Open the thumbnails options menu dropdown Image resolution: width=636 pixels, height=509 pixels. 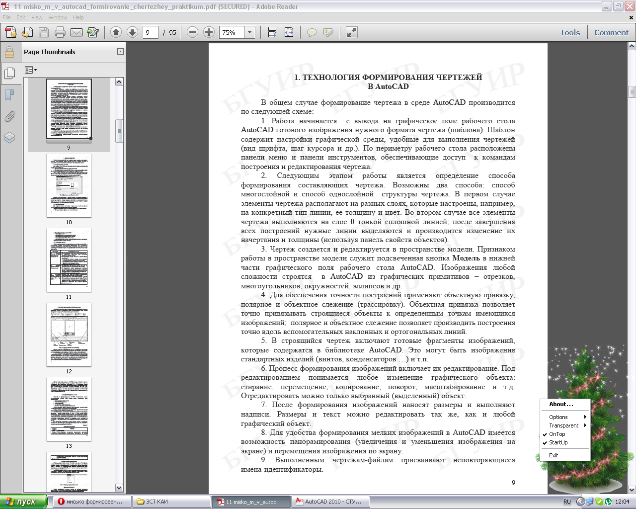31,70
